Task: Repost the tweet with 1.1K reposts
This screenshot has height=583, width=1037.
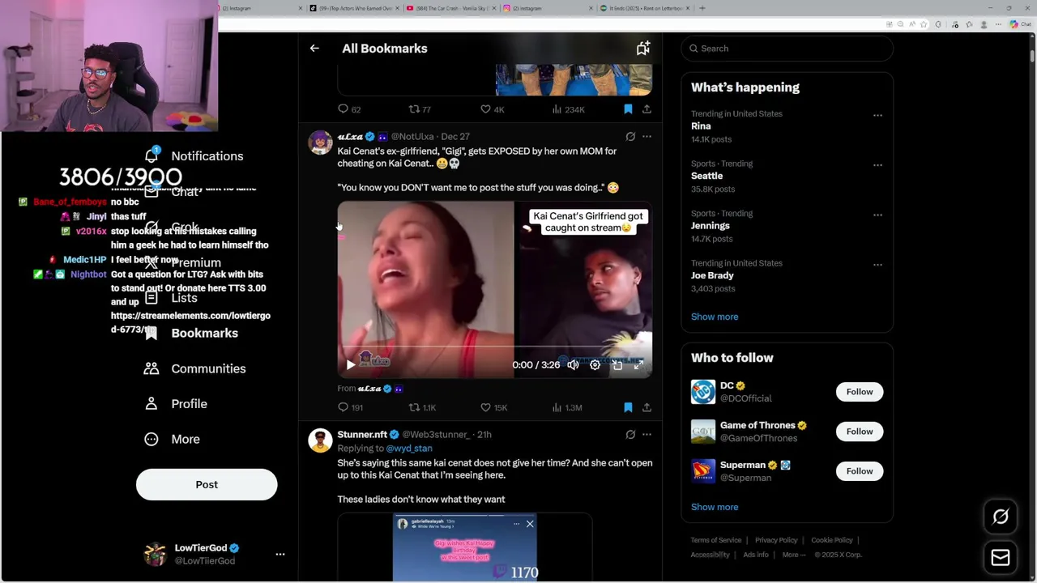Action: [422, 407]
